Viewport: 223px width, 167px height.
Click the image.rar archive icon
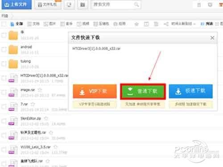click(x=13, y=92)
